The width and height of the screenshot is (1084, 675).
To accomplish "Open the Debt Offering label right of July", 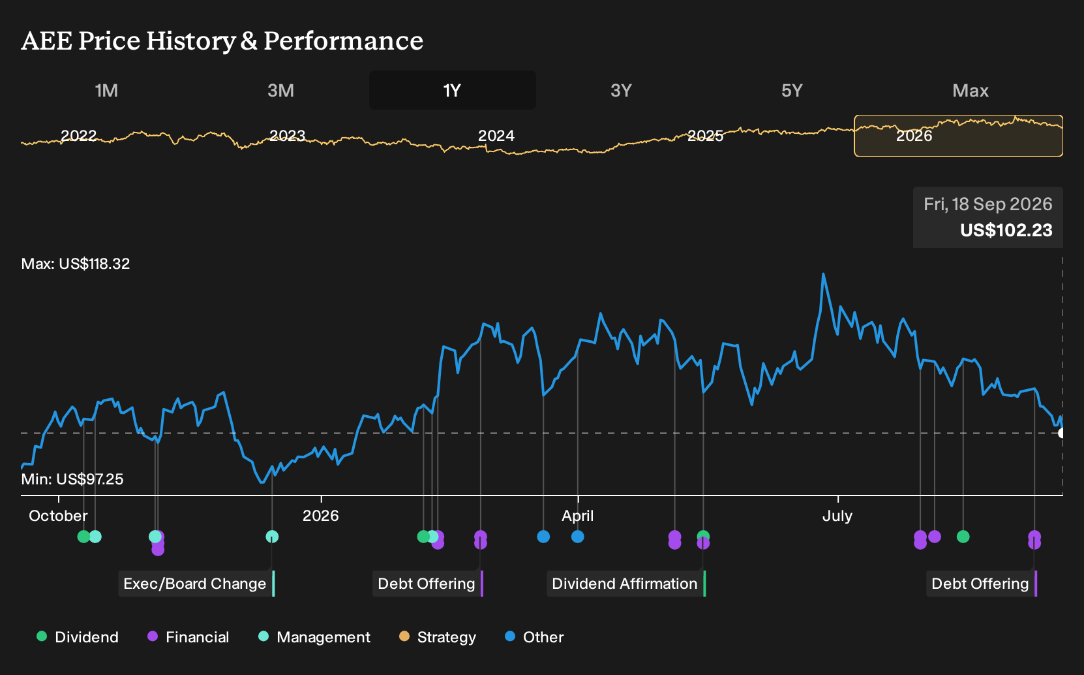I will click(x=982, y=584).
